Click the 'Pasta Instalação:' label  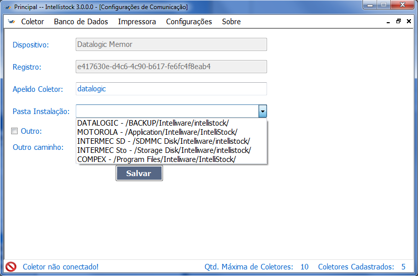41,112
